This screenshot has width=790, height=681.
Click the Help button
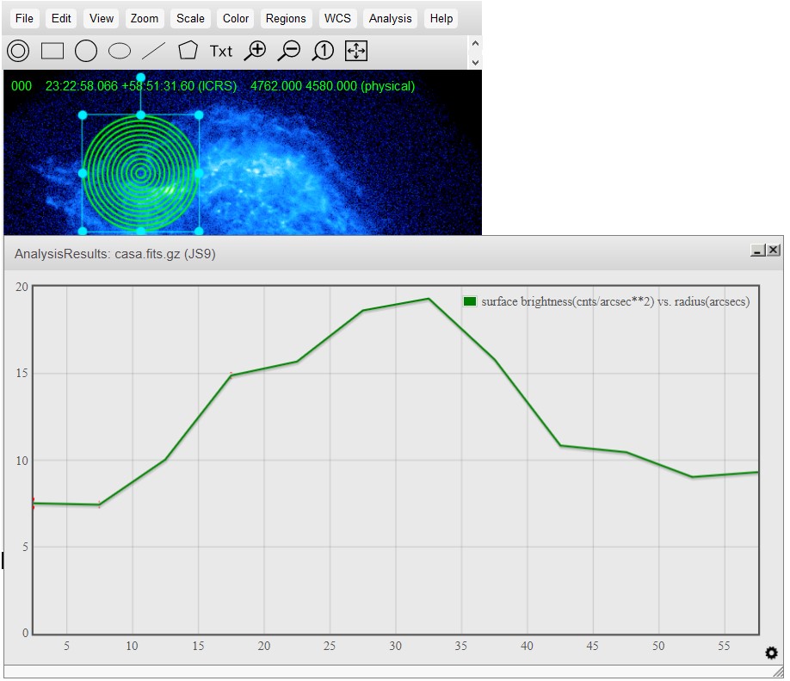click(x=441, y=18)
